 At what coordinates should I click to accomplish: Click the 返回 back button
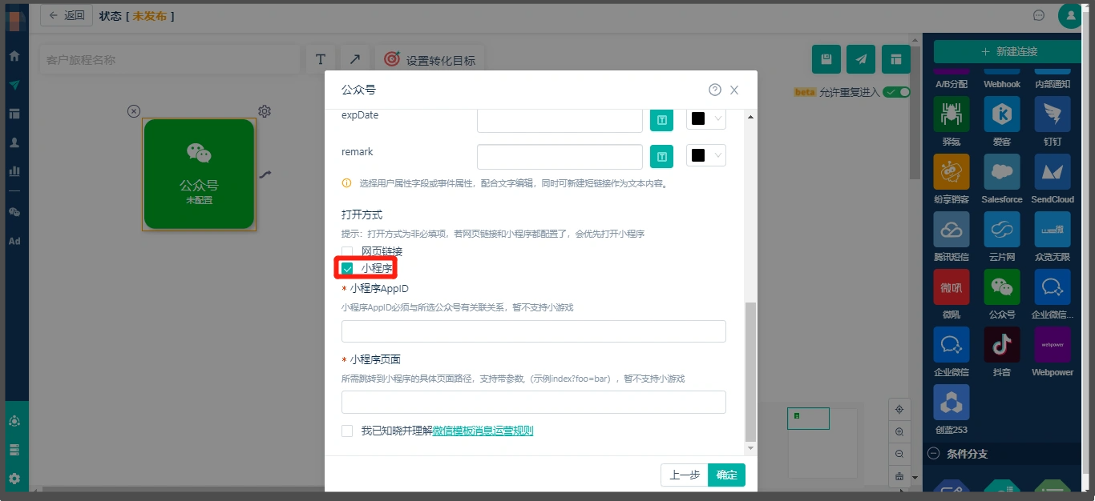tap(67, 15)
